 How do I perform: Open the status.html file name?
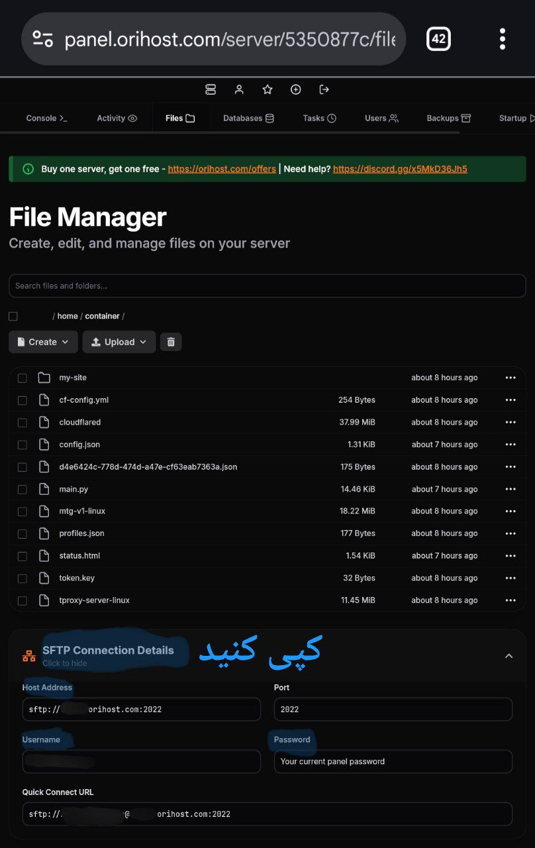tap(79, 556)
